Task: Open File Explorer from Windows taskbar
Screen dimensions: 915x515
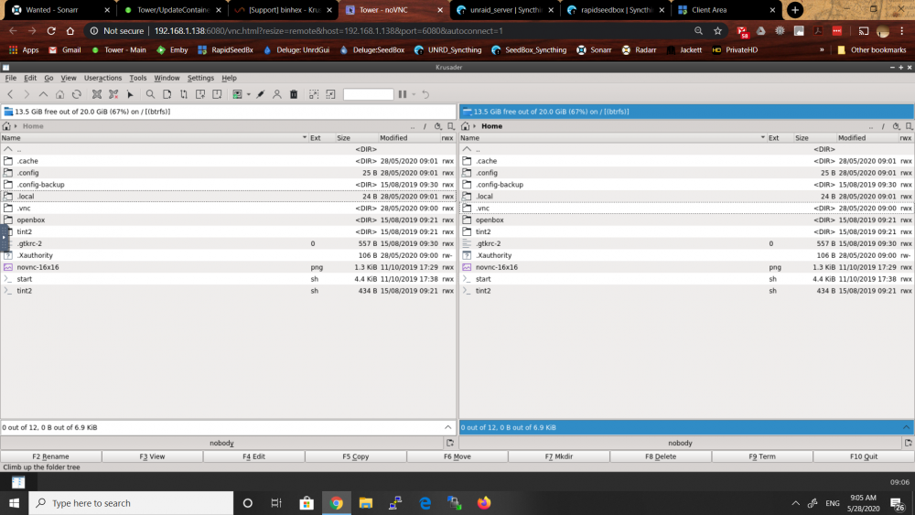Action: tap(366, 503)
